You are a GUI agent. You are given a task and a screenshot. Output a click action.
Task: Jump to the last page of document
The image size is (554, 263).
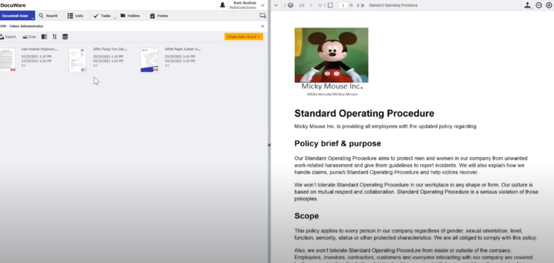tap(362, 5)
